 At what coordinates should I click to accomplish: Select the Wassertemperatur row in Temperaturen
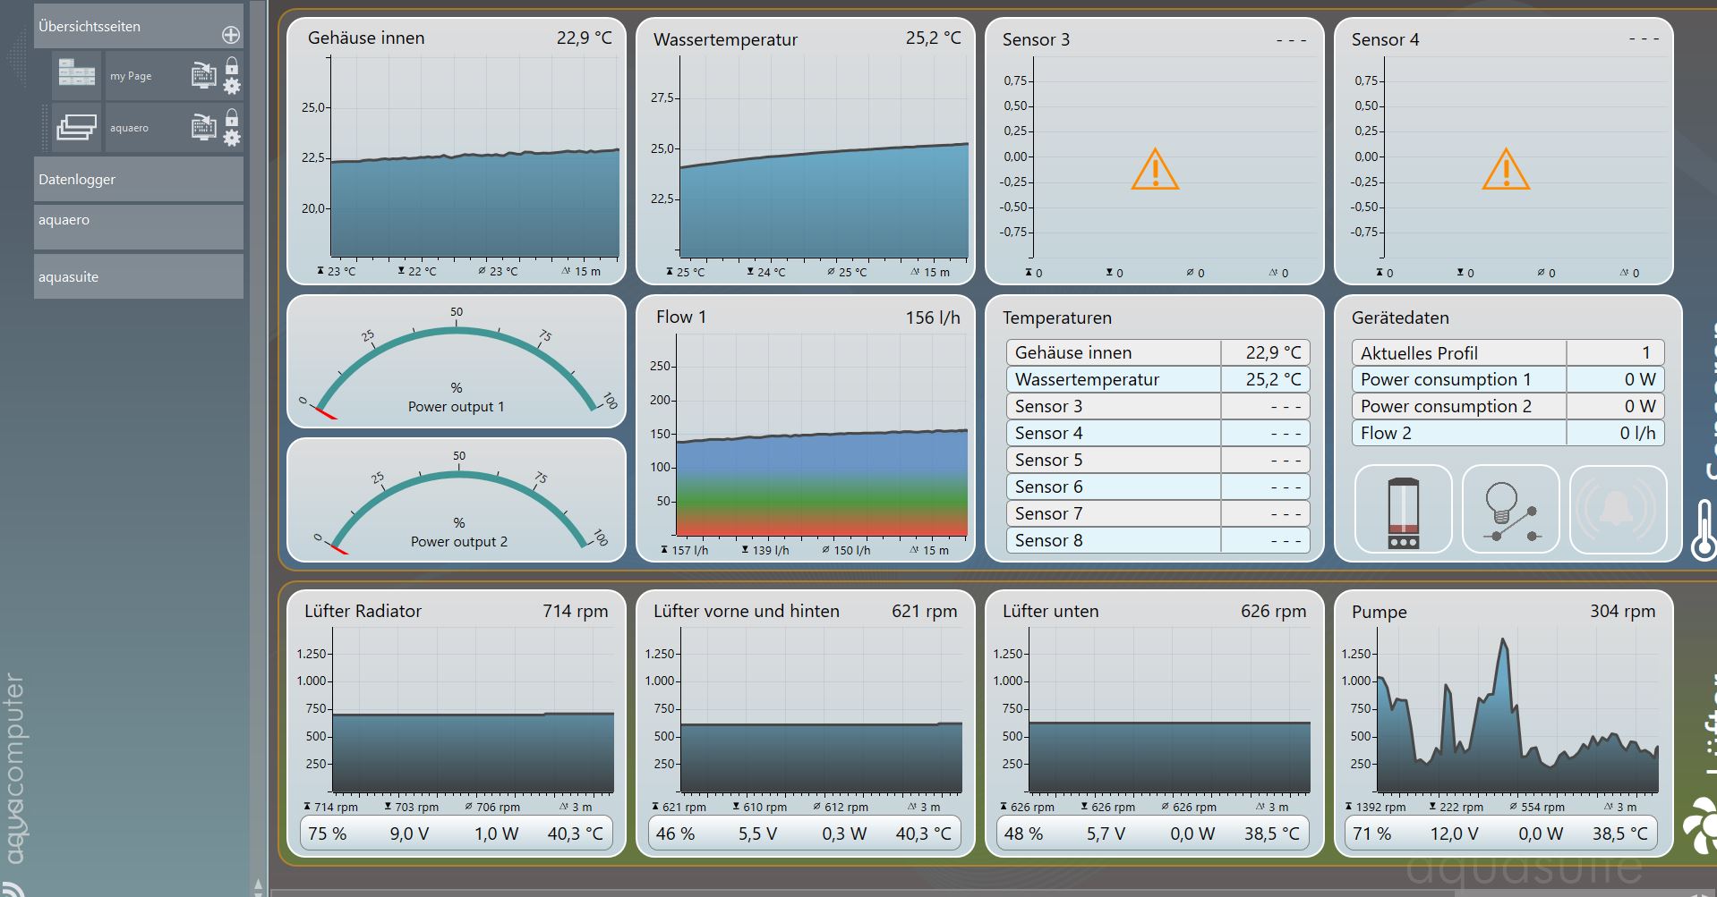point(1157,379)
